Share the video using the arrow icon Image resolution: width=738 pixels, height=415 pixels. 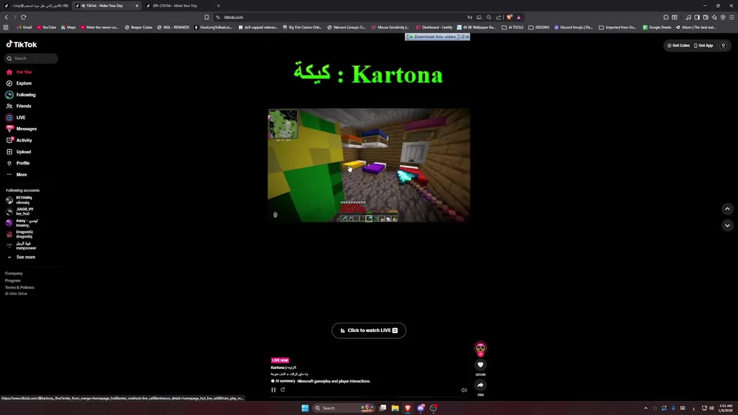click(x=480, y=385)
